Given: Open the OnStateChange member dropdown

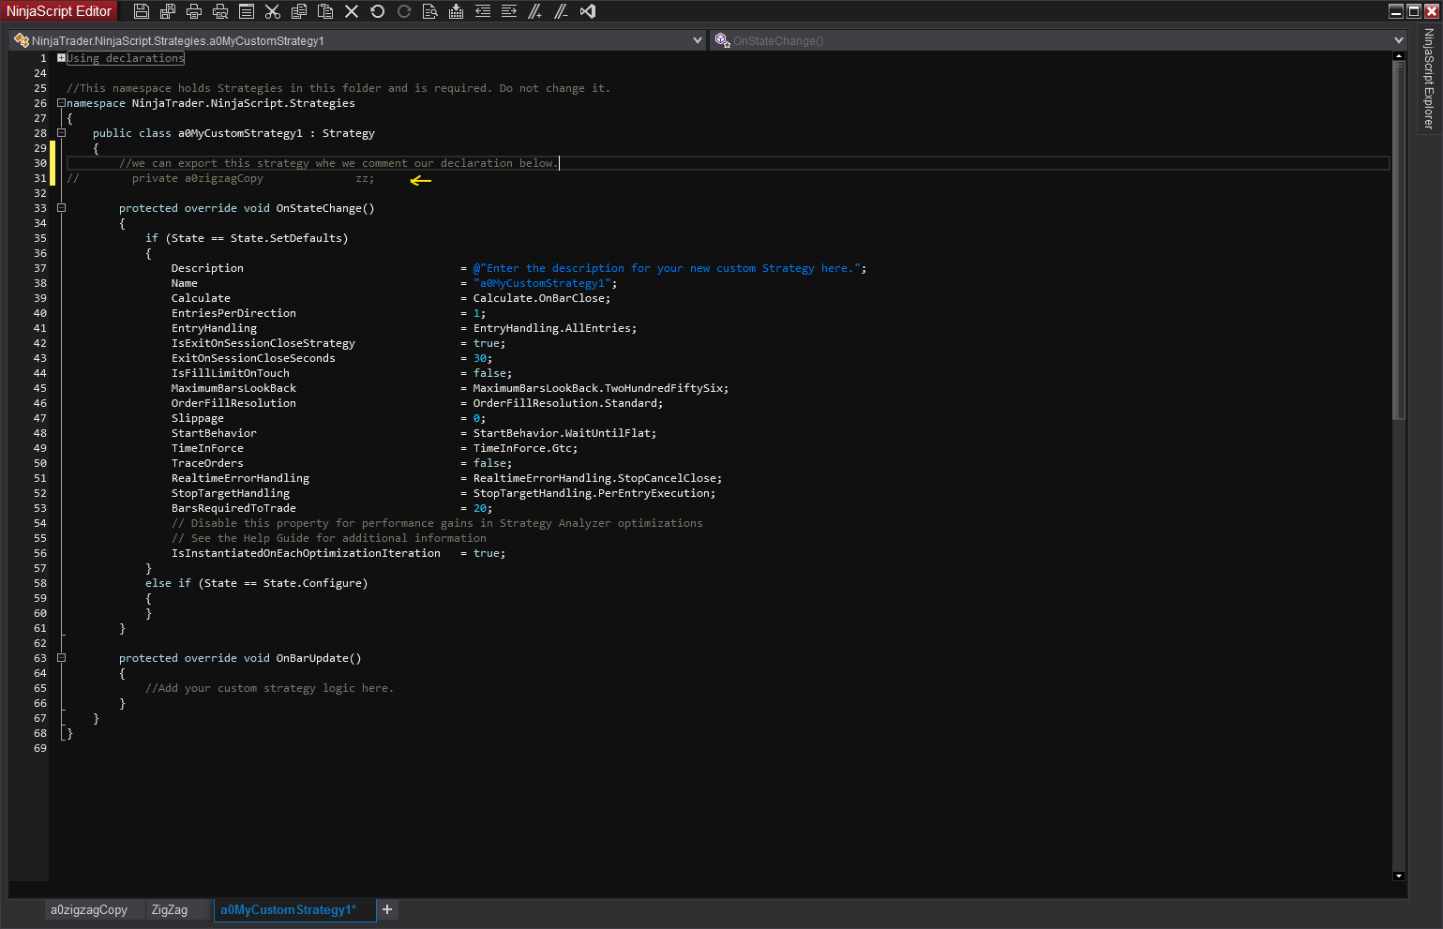Looking at the screenshot, I should pyautogui.click(x=1398, y=40).
